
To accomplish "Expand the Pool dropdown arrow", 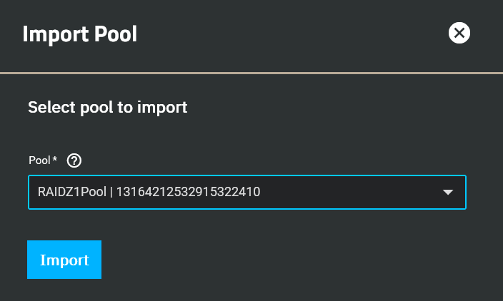I will click(448, 192).
